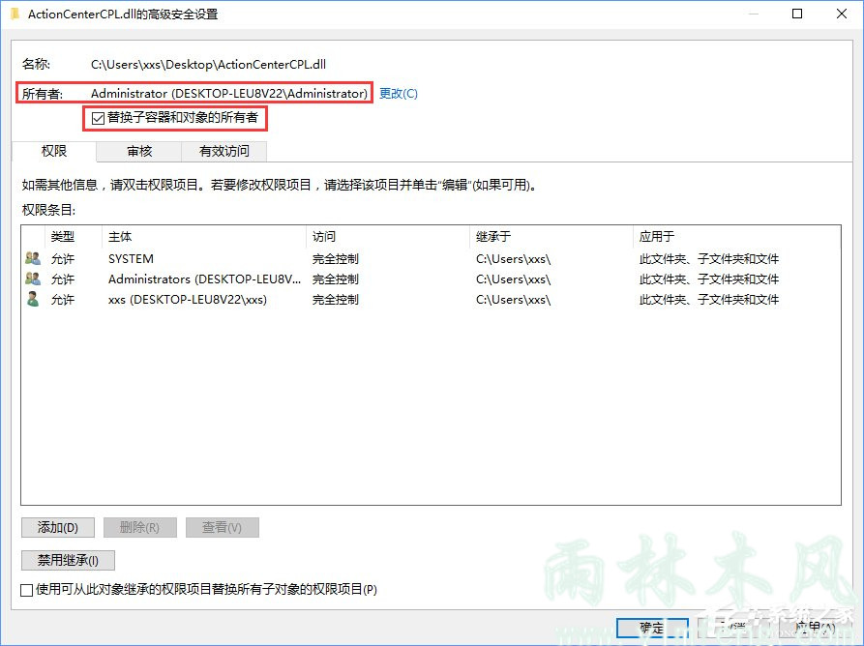Click 此文件夹、子文件夹和文件 in the xxs row
Image resolution: width=864 pixels, height=646 pixels.
pyautogui.click(x=709, y=300)
